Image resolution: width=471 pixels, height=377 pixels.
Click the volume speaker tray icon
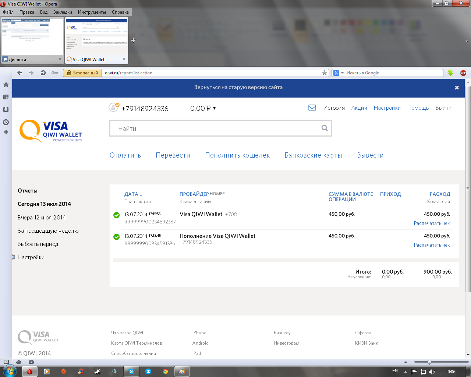[432, 372]
